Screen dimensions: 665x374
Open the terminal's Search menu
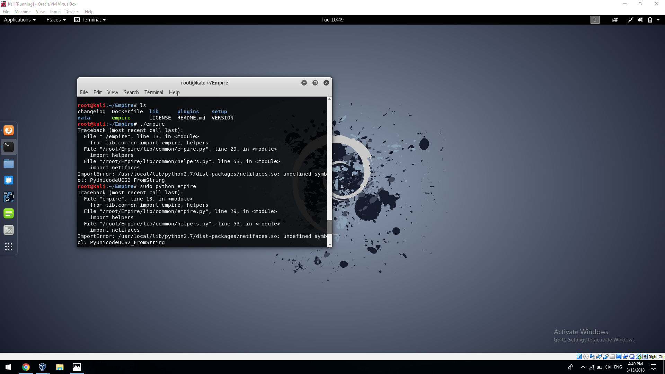click(x=131, y=92)
